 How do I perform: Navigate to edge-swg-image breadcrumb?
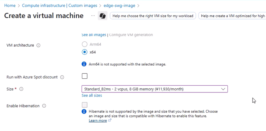click(x=119, y=5)
